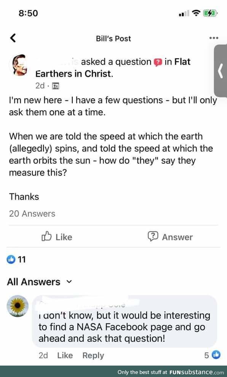
Task: Tap the Bill's Post header title
Action: click(113, 38)
